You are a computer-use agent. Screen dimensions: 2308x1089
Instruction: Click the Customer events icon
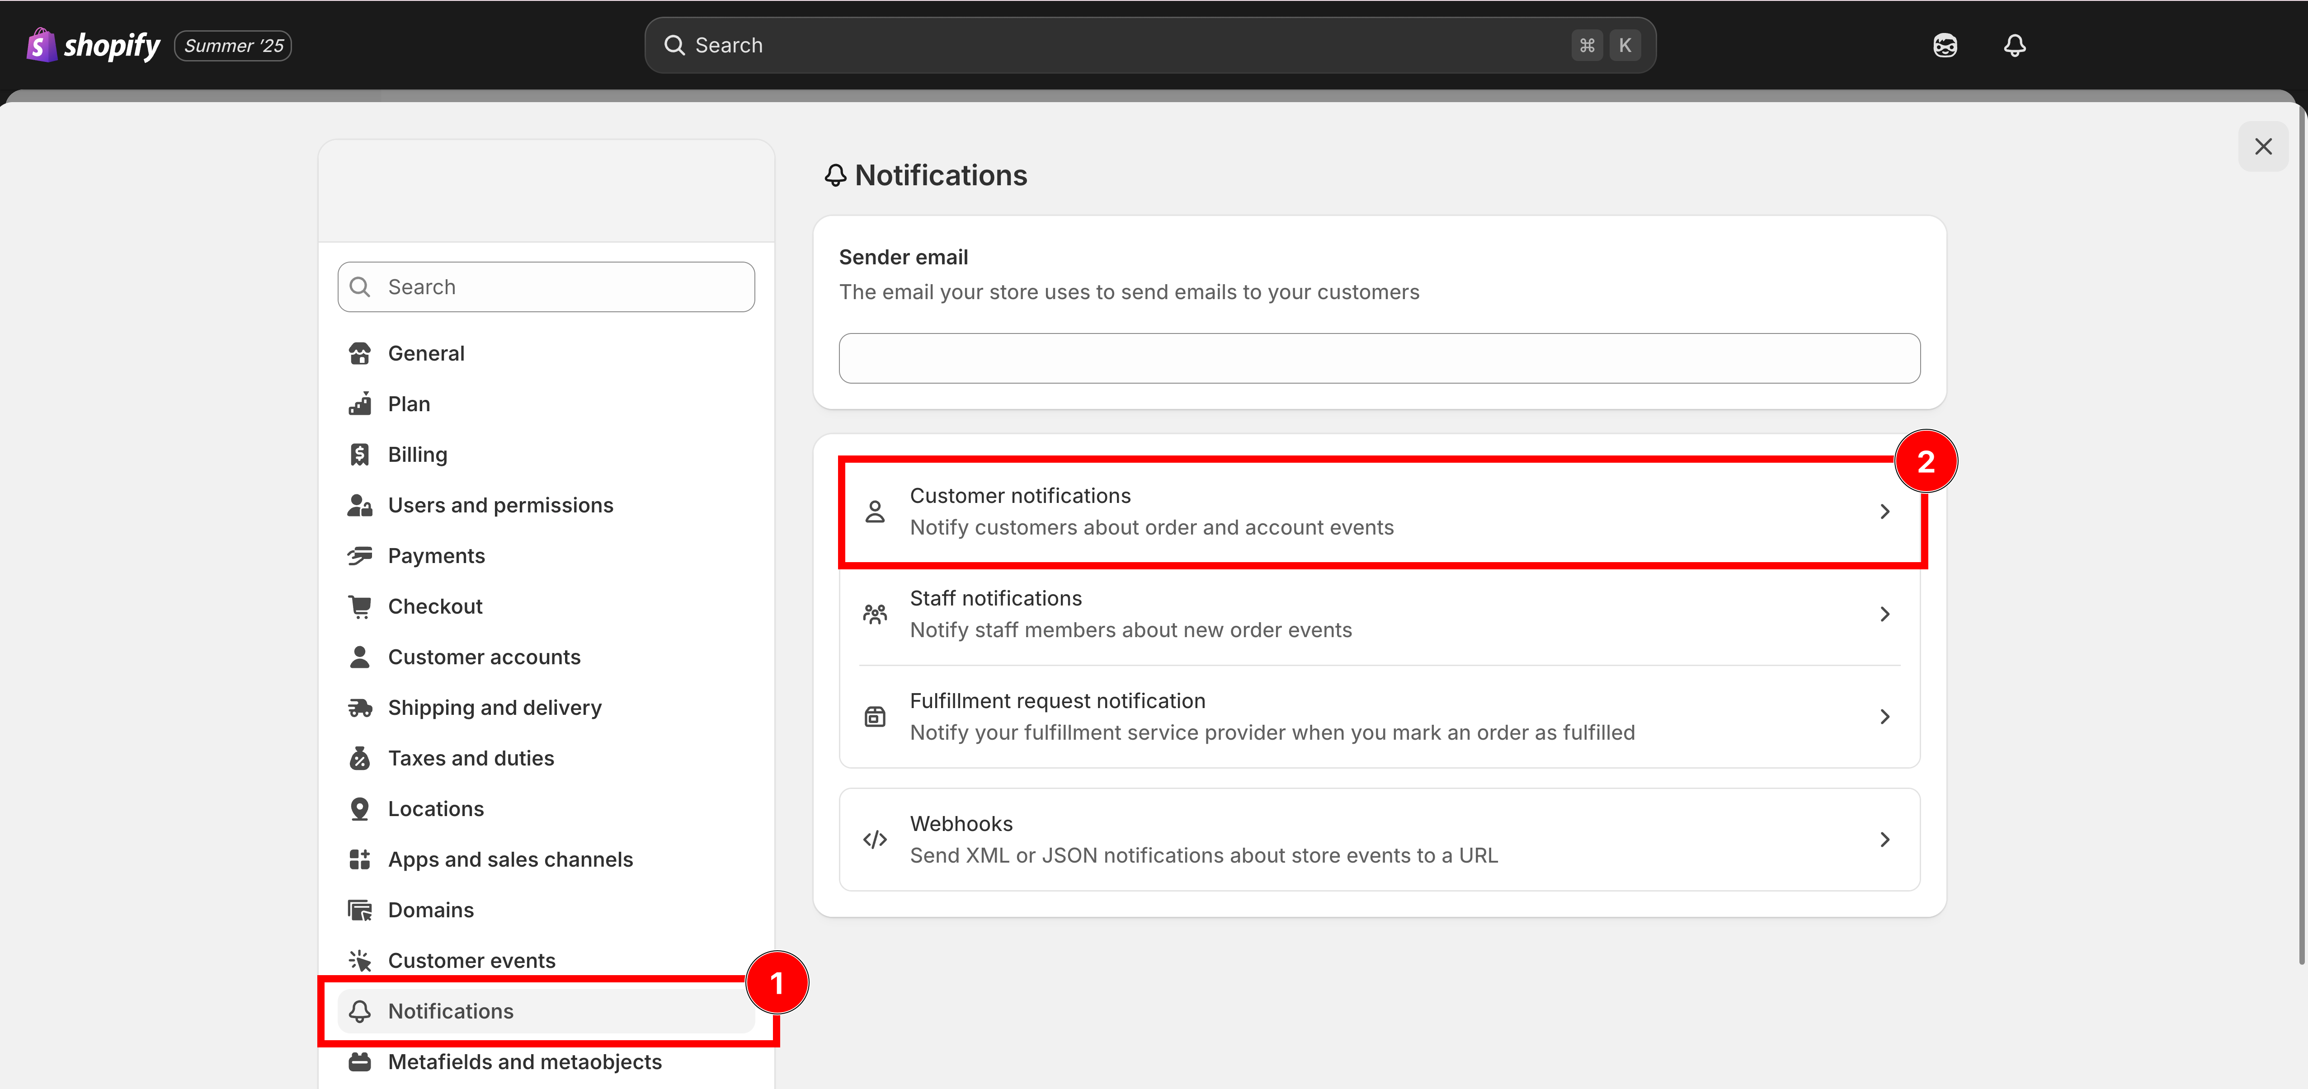[359, 961]
